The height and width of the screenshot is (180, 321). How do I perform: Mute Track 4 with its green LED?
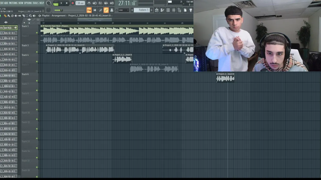(x=37, y=61)
